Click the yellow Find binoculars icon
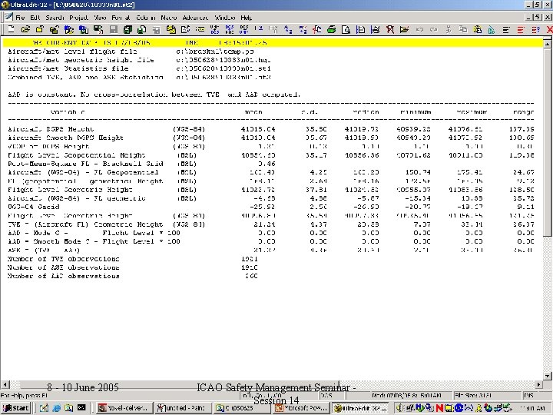The width and height of the screenshot is (553, 415). pyautogui.click(x=171, y=30)
